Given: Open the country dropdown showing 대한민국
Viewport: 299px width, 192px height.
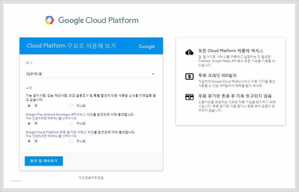Looking at the screenshot, I should point(88,74).
